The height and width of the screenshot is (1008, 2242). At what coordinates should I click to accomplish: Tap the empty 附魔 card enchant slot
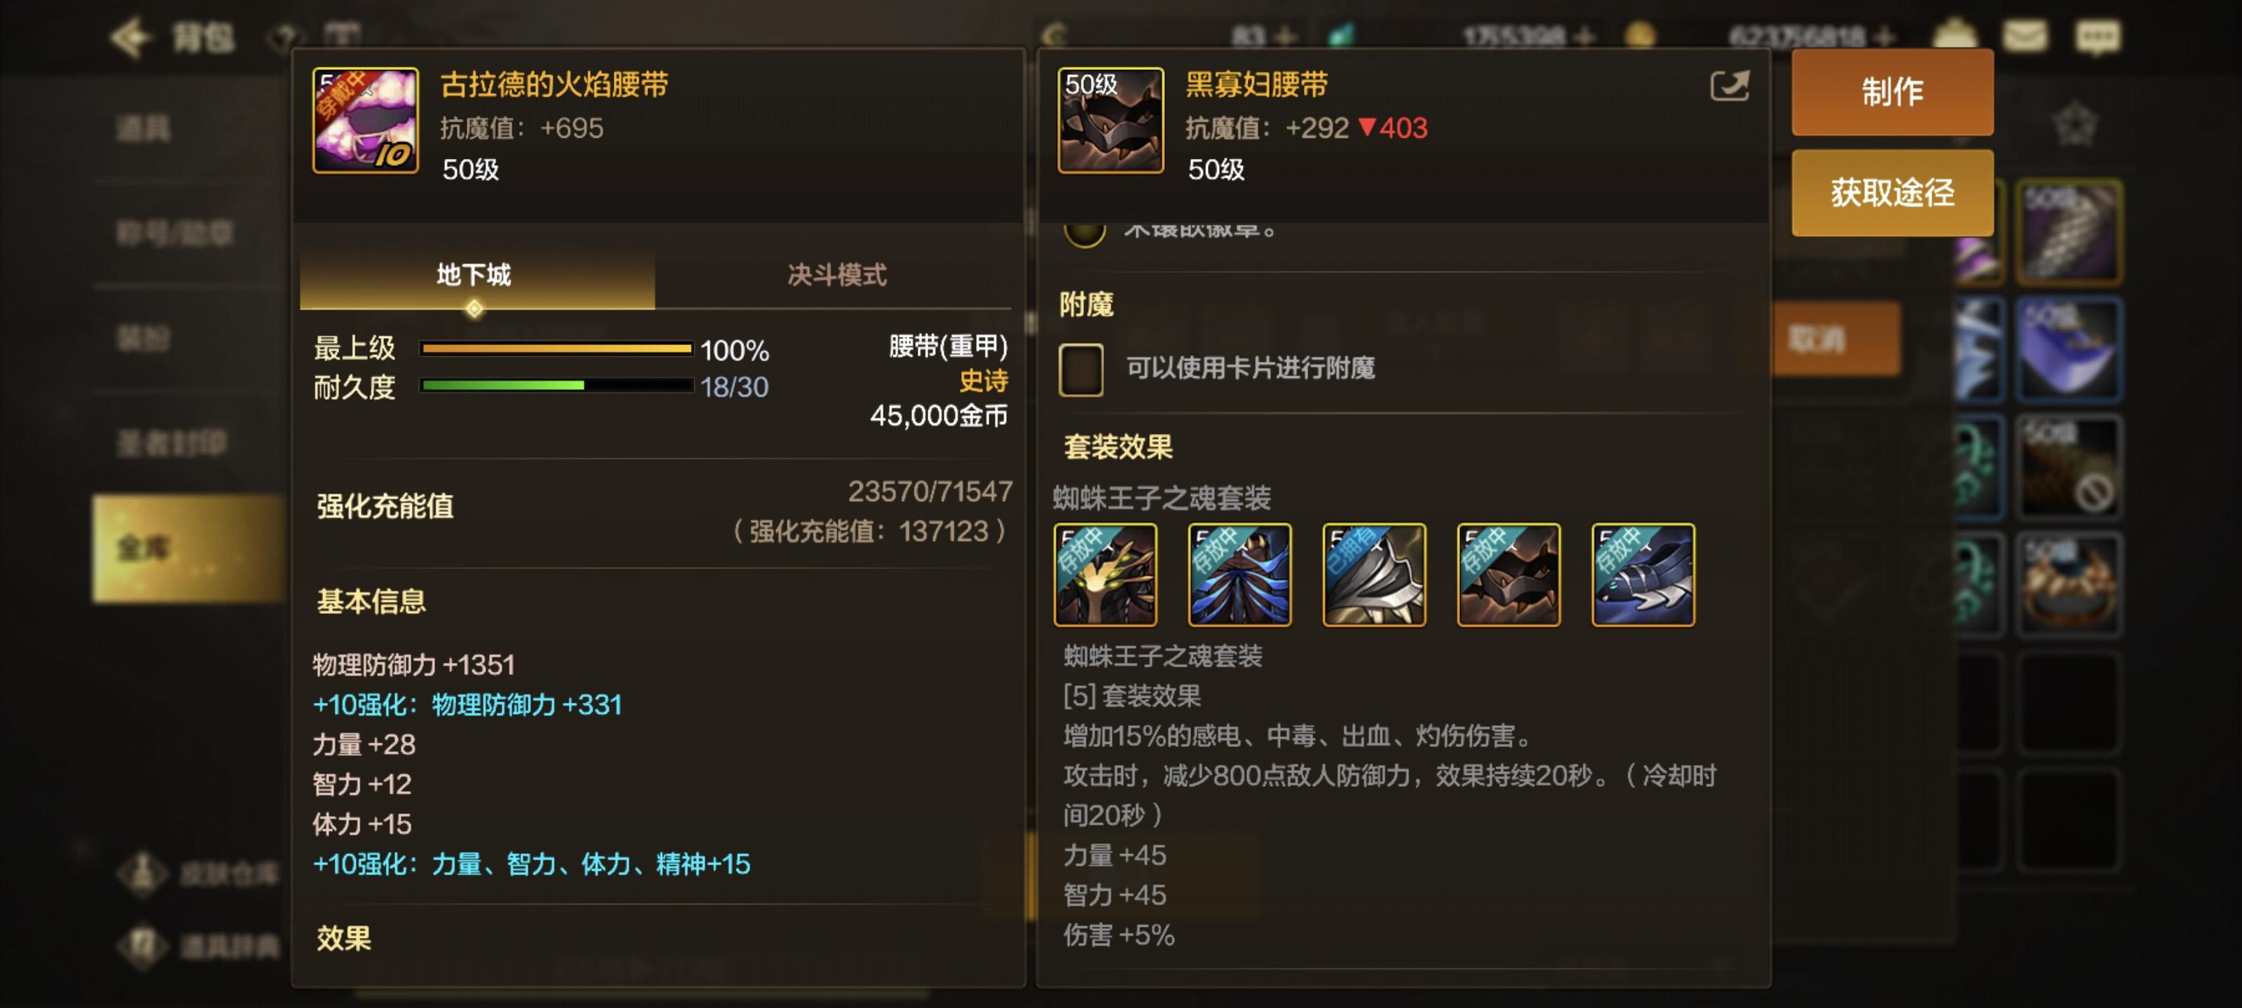[x=1081, y=369]
